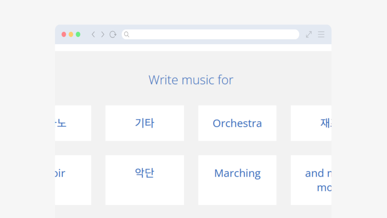The width and height of the screenshot is (387, 218).
Task: Expand the window using the diagonal arrow icon
Action: (x=308, y=34)
